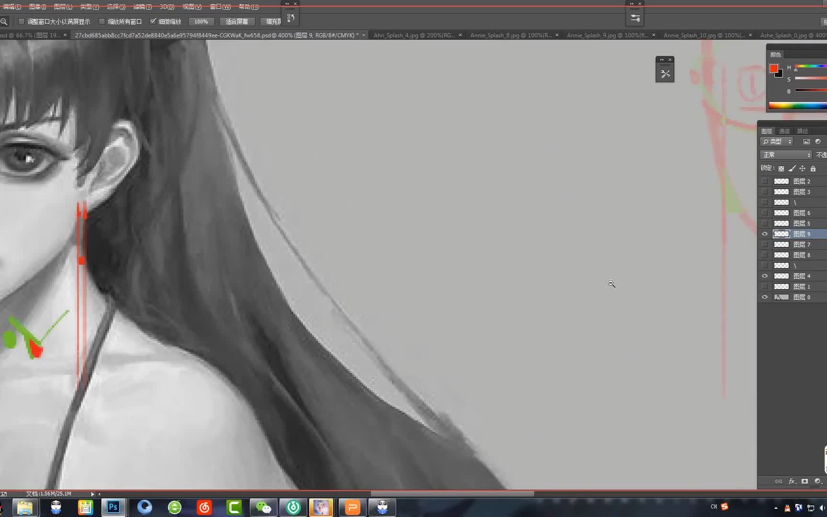This screenshot has height=517, width=827.
Task: Open the brush settings collapsed panel icon
Action: (x=635, y=18)
